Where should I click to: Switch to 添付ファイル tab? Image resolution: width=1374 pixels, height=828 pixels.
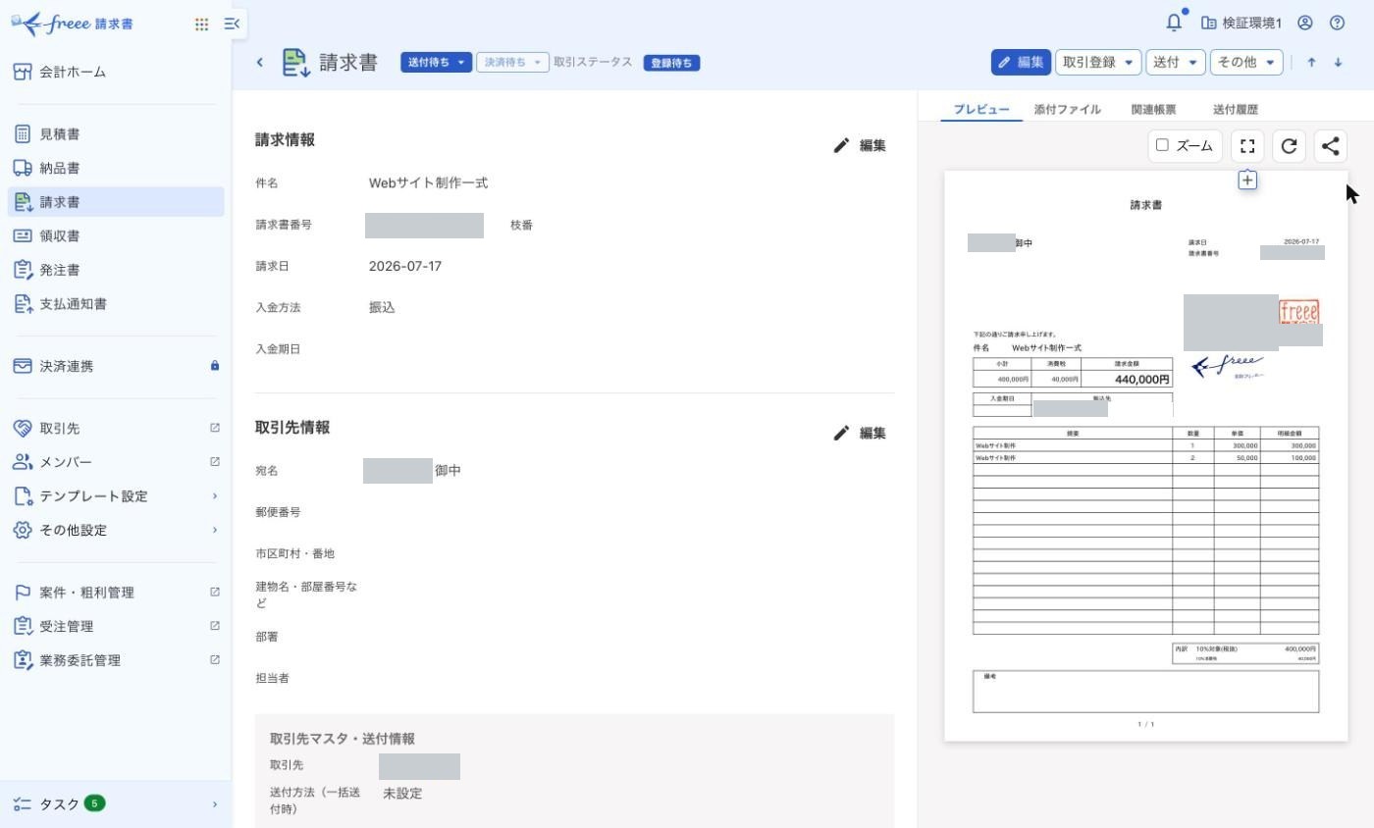[x=1067, y=110]
